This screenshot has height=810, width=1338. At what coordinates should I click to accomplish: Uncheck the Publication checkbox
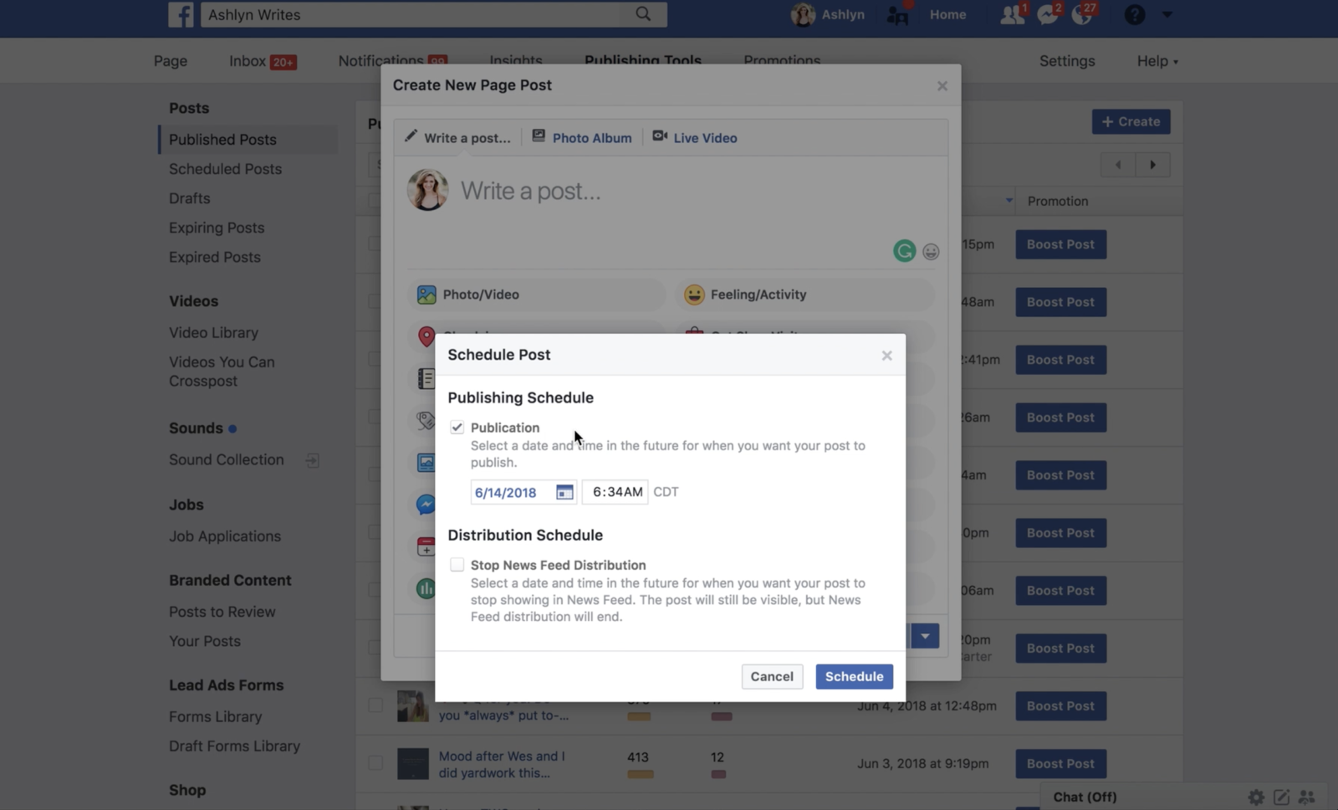click(x=457, y=427)
